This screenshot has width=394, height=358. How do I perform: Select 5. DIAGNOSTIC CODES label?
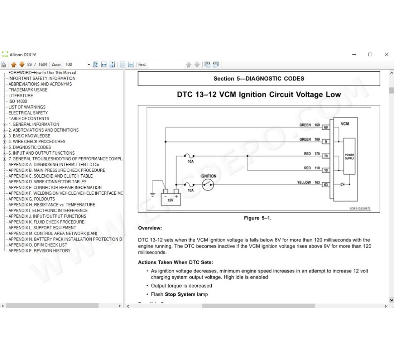click(x=30, y=147)
